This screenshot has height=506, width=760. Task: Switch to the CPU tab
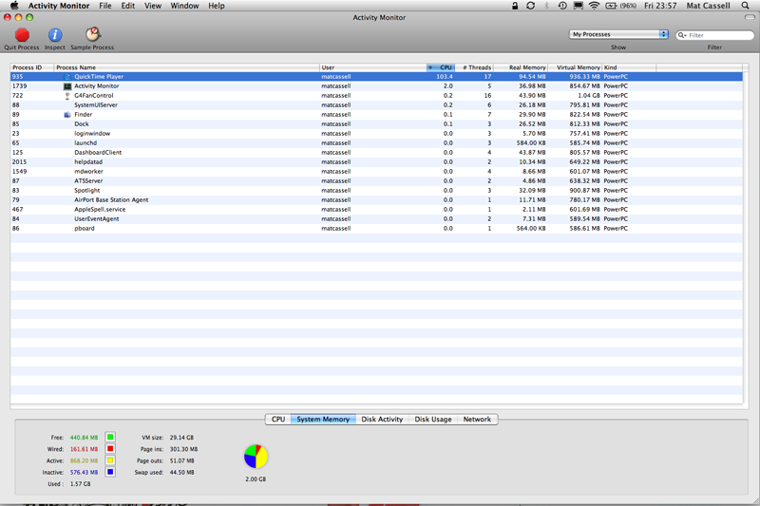(278, 420)
